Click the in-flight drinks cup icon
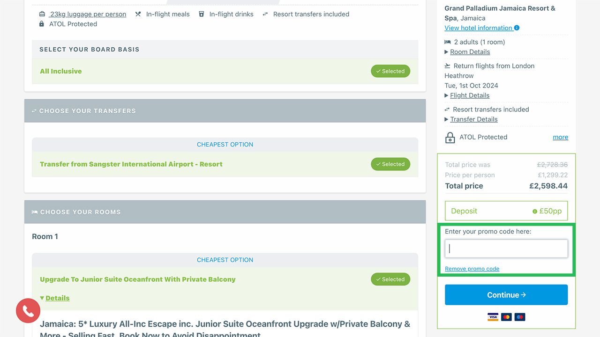The width and height of the screenshot is (600, 337). 202,14
